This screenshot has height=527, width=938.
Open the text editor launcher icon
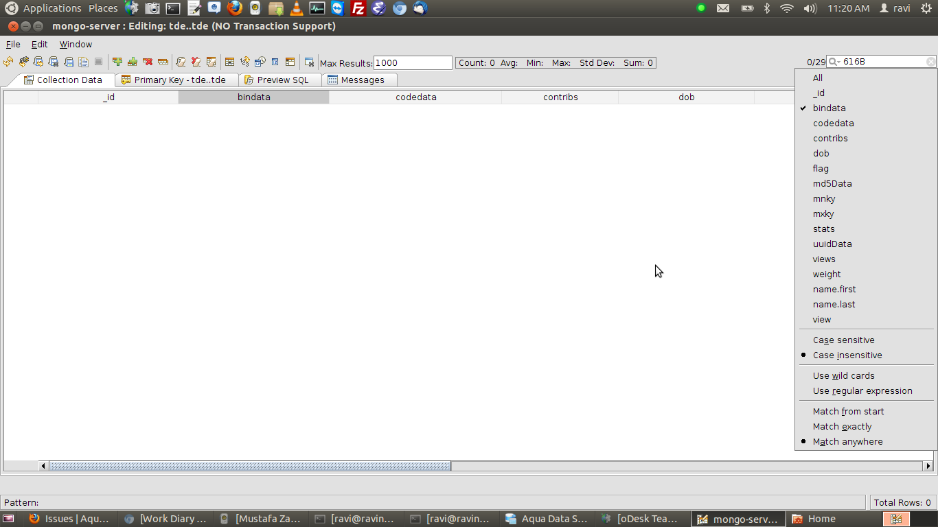(x=194, y=8)
